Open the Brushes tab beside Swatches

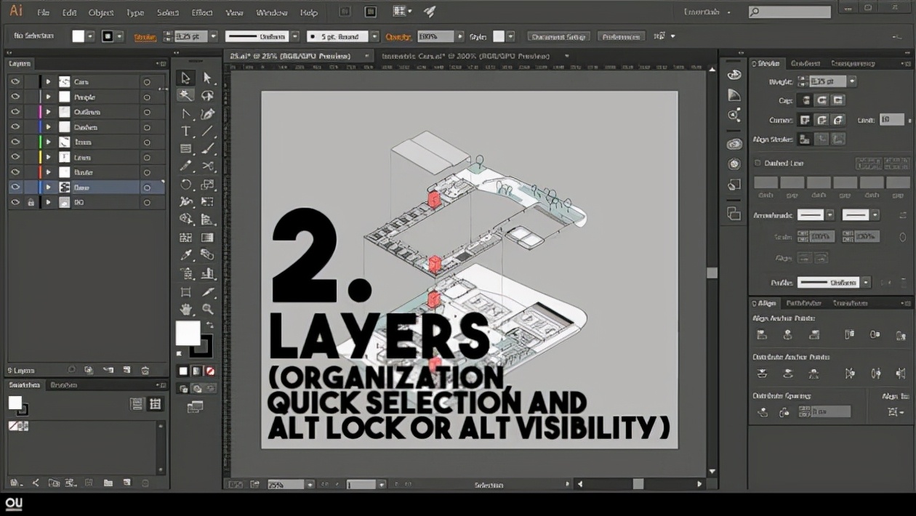(64, 385)
